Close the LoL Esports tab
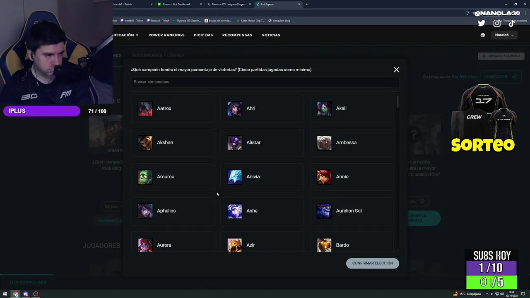530x298 pixels. click(299, 4)
